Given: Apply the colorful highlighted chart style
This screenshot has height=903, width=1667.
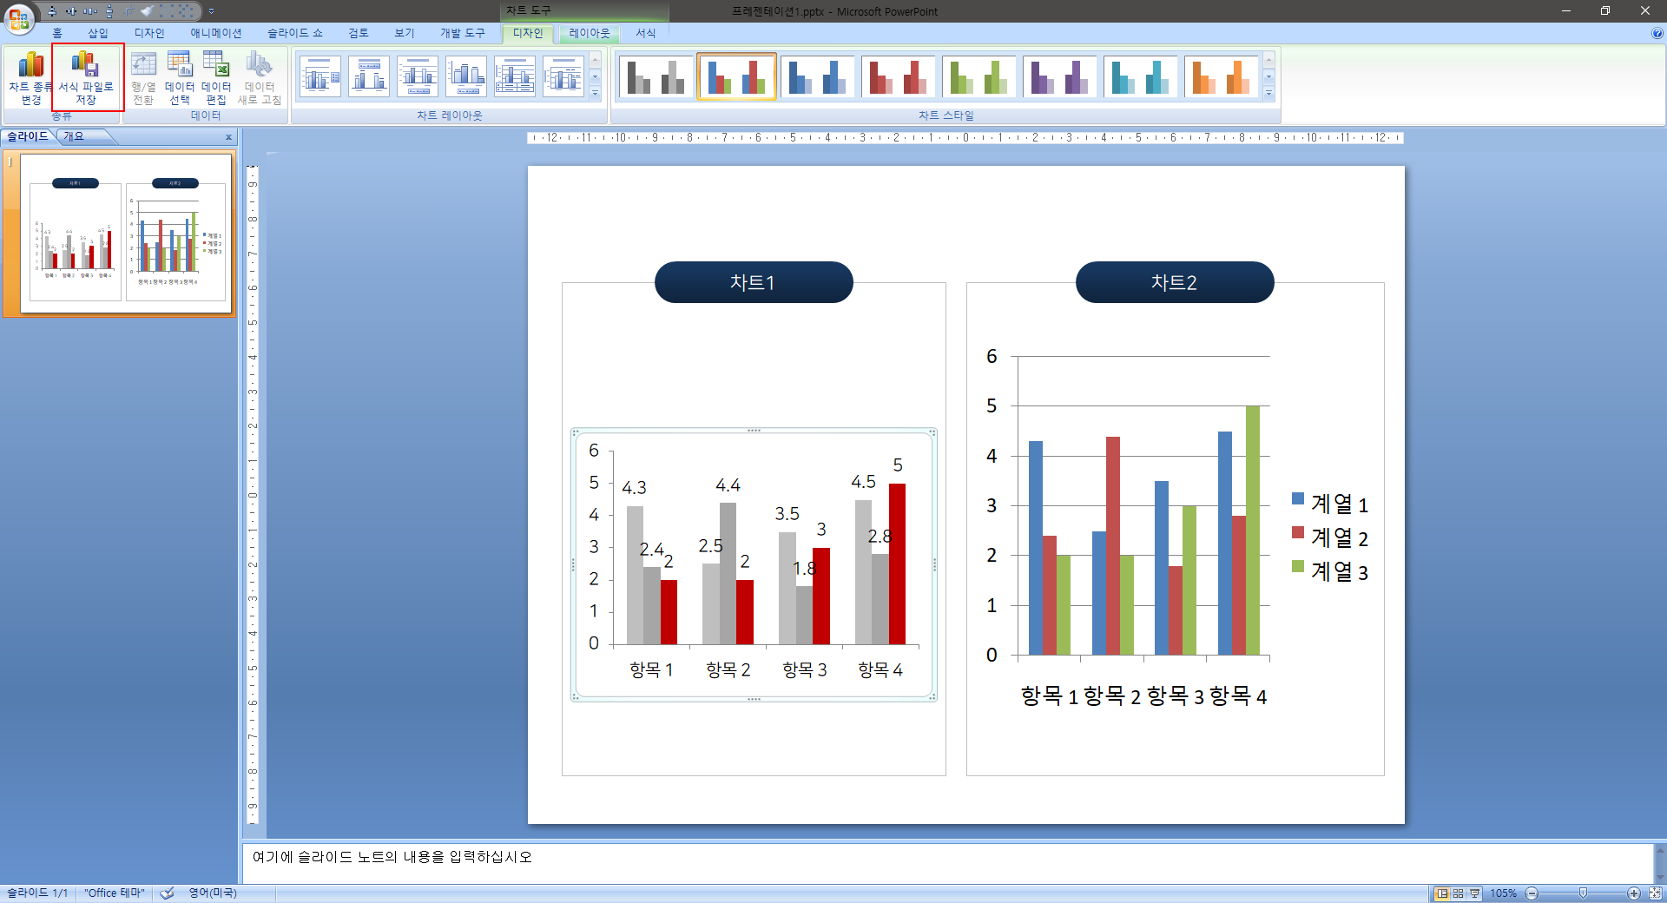Looking at the screenshot, I should click(736, 76).
